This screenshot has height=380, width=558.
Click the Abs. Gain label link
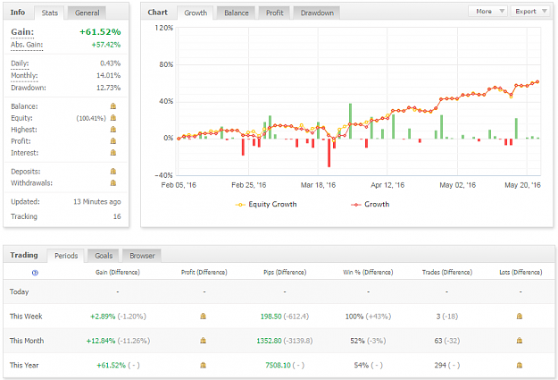tap(27, 45)
